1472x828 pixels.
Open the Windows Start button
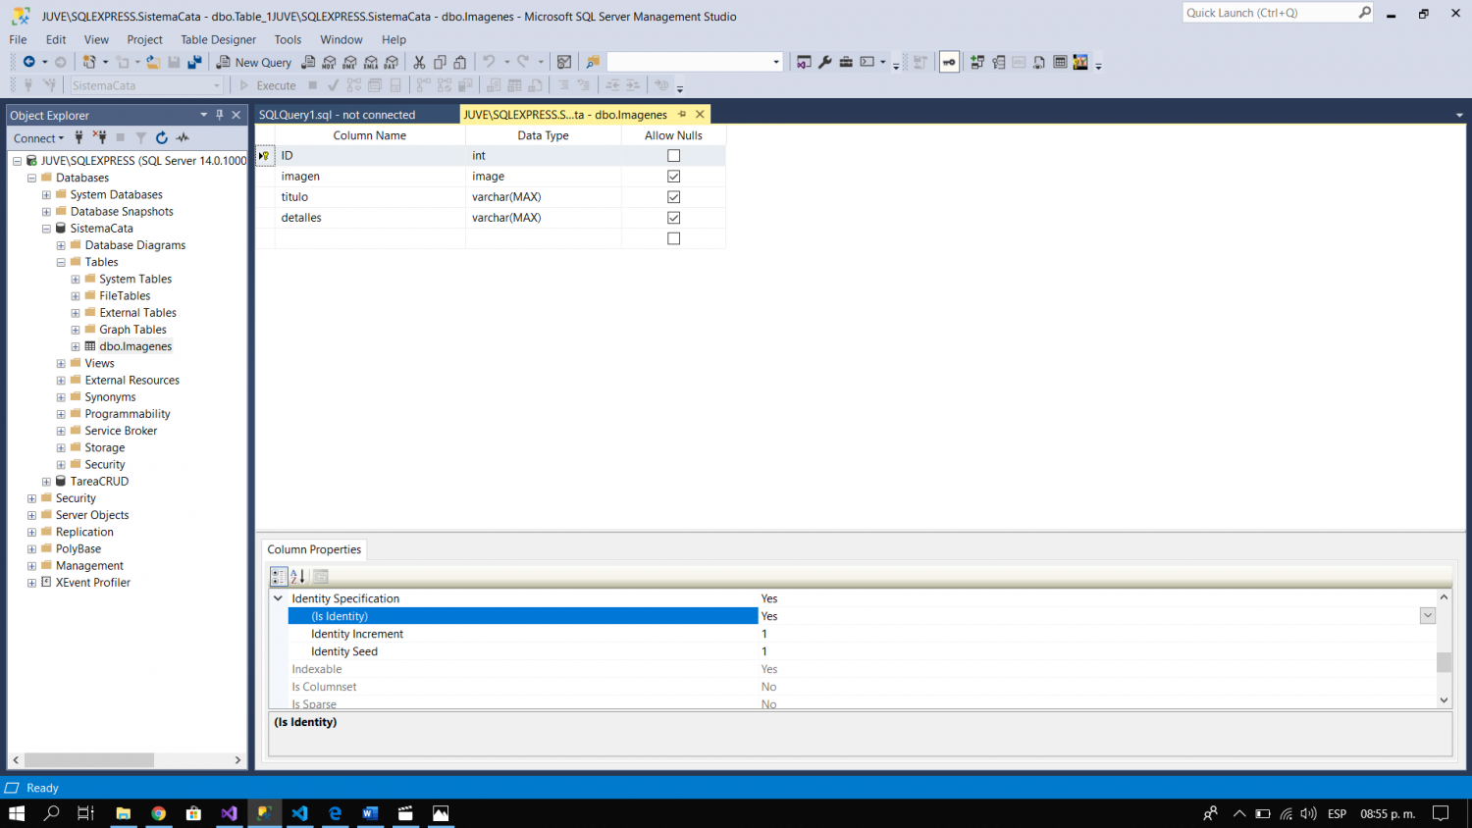tap(17, 813)
